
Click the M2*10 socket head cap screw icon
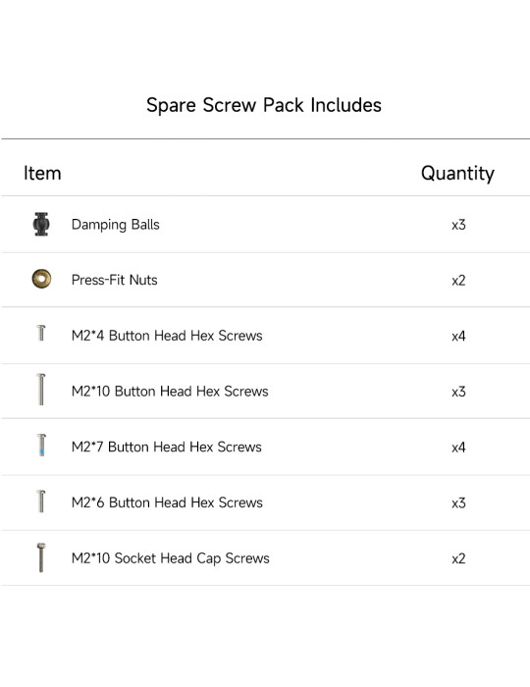pyautogui.click(x=41, y=557)
